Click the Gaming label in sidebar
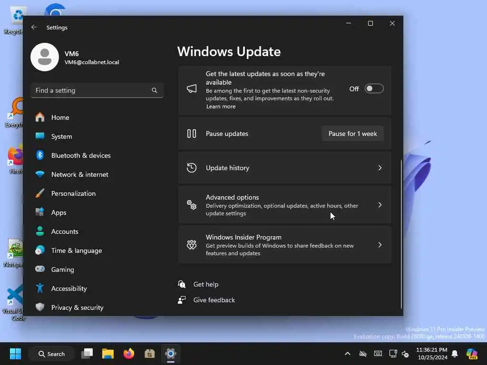487x365 pixels. point(62,269)
